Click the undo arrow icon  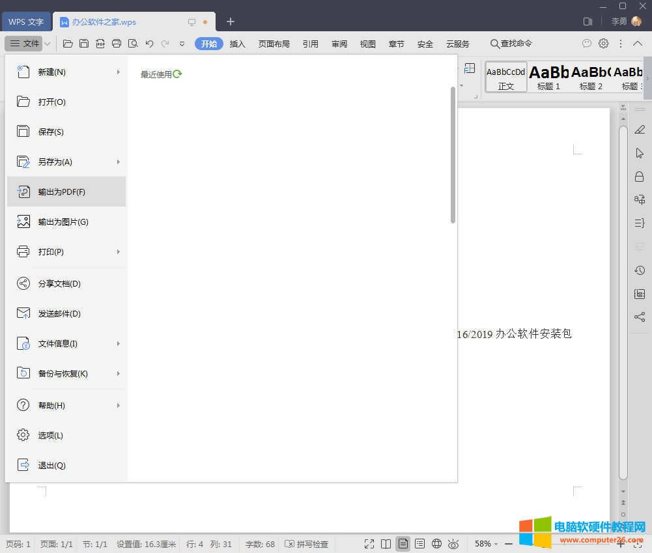(x=149, y=44)
